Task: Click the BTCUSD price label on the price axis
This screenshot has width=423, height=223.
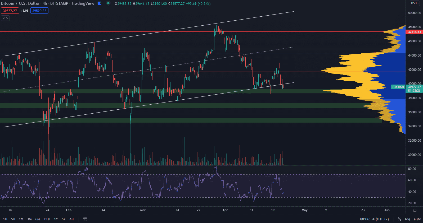Action: [398, 87]
